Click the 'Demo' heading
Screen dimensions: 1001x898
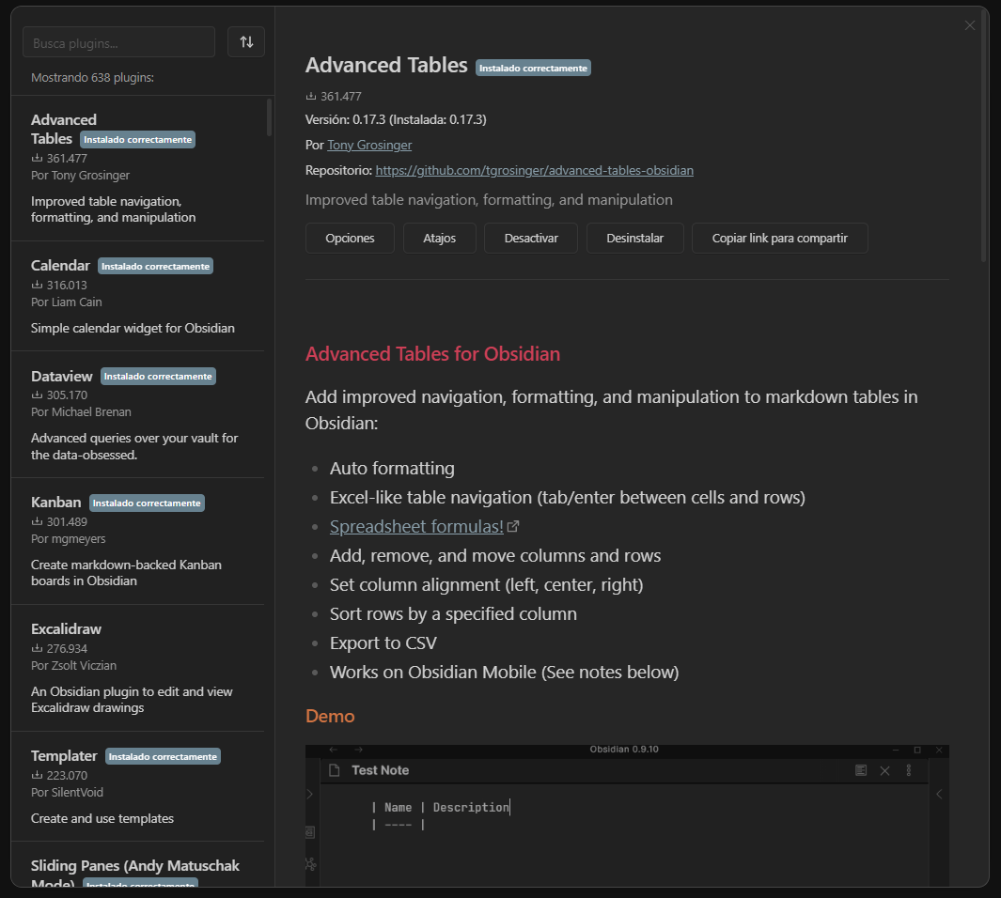(330, 716)
